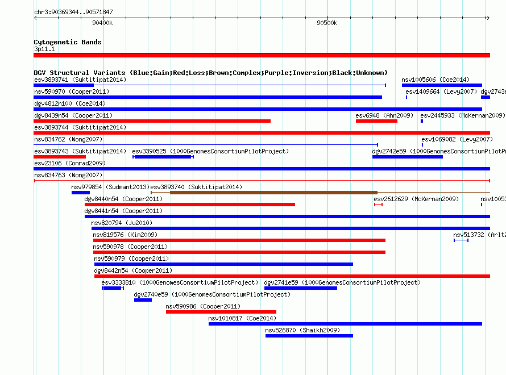Open dgv8440n54 (Cooper2011) variant

[x=123, y=199]
